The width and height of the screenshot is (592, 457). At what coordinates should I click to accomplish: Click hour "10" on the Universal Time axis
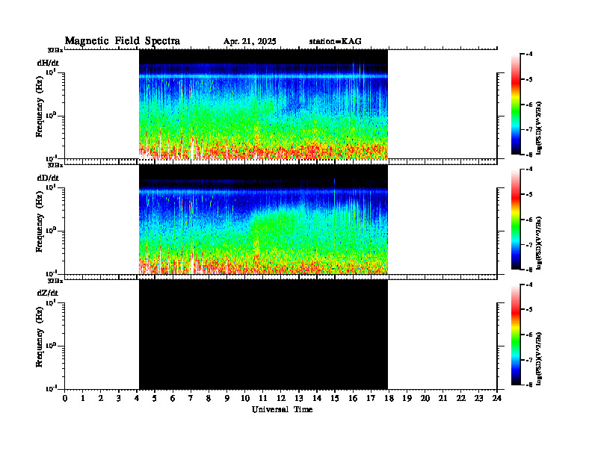[x=245, y=399]
